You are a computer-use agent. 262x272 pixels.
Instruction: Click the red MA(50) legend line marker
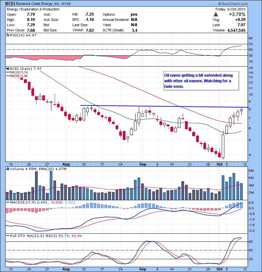[x=8, y=76]
